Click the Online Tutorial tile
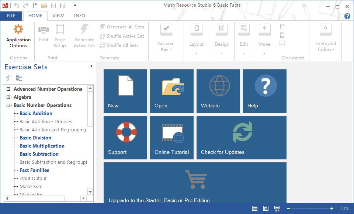The image size is (354, 214). [172, 138]
